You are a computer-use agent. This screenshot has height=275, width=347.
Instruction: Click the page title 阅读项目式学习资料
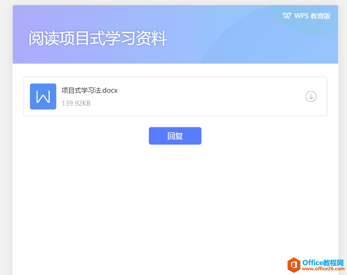tap(97, 38)
